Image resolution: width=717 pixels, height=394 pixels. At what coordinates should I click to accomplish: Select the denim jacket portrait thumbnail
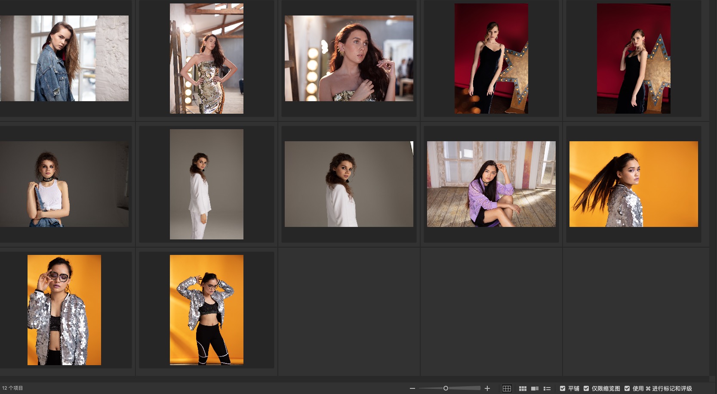64,59
